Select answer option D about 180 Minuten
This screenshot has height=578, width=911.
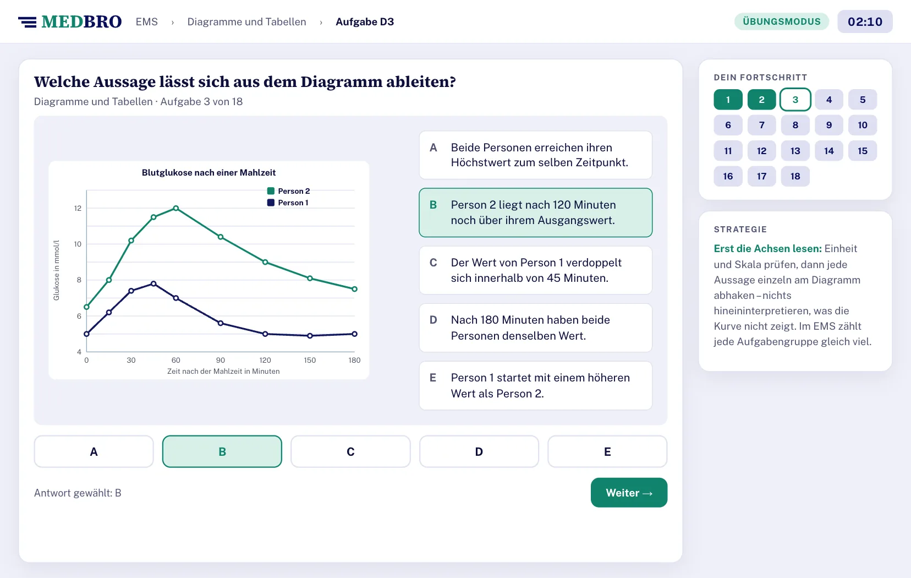click(535, 328)
